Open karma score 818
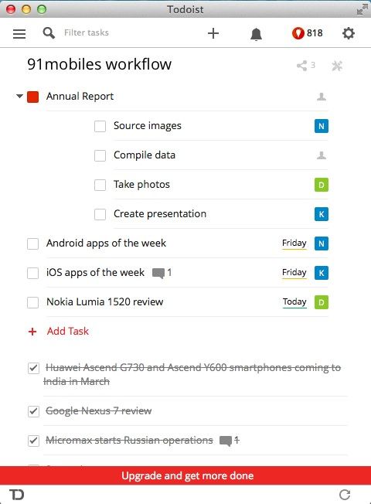The height and width of the screenshot is (504, 371). point(307,33)
